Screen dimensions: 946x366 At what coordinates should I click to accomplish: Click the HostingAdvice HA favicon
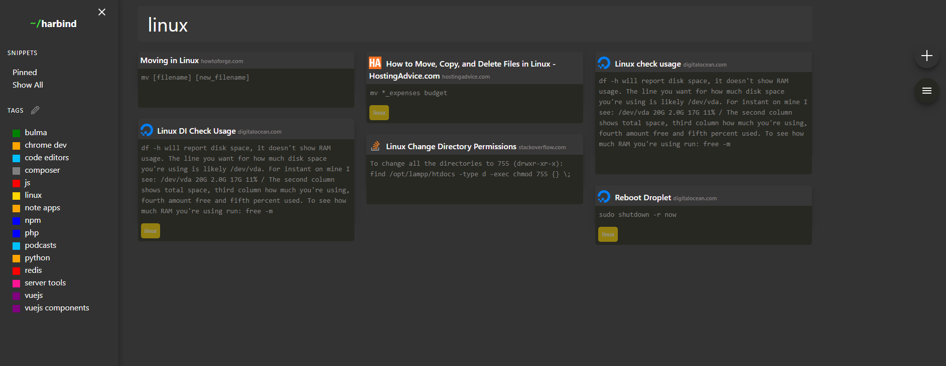tap(375, 63)
